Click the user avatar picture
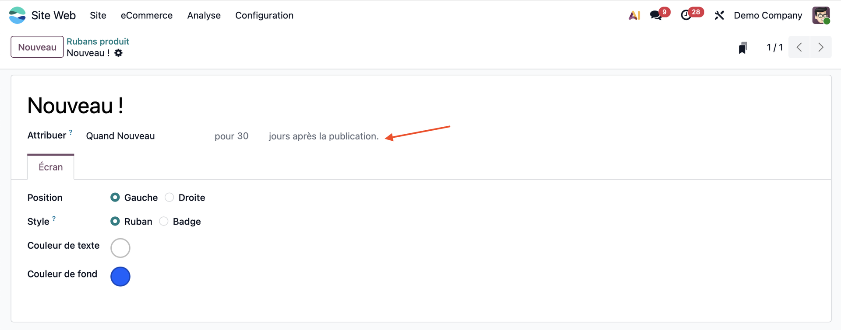This screenshot has width=841, height=330. (821, 15)
